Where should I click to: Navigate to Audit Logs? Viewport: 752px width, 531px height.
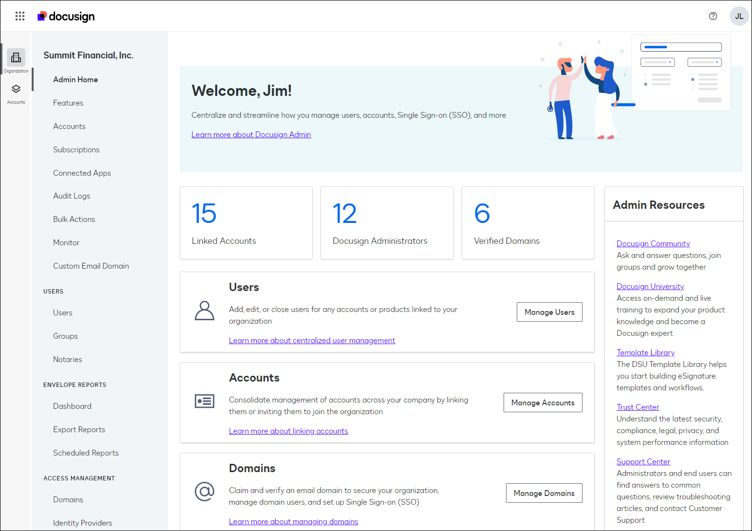(72, 196)
